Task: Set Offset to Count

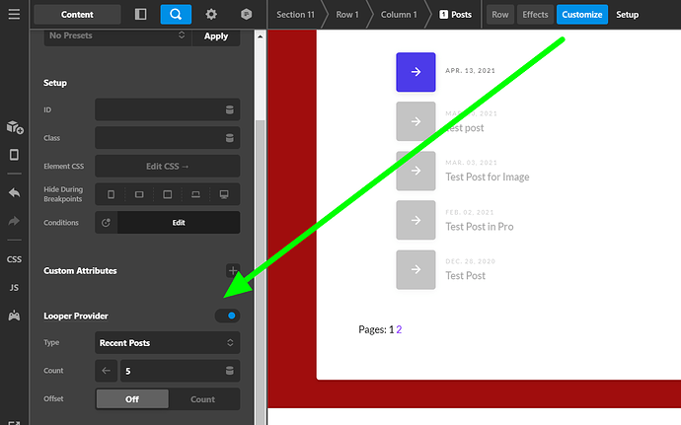Action: click(x=203, y=399)
